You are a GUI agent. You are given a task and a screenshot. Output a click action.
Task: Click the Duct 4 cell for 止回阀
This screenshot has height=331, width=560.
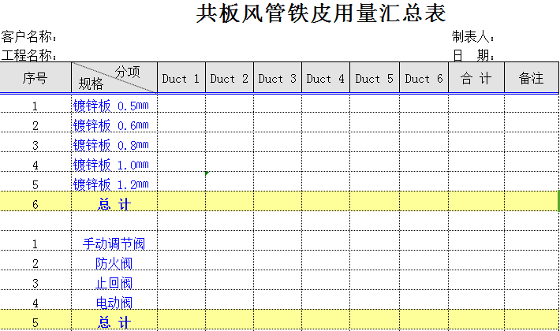pos(326,280)
